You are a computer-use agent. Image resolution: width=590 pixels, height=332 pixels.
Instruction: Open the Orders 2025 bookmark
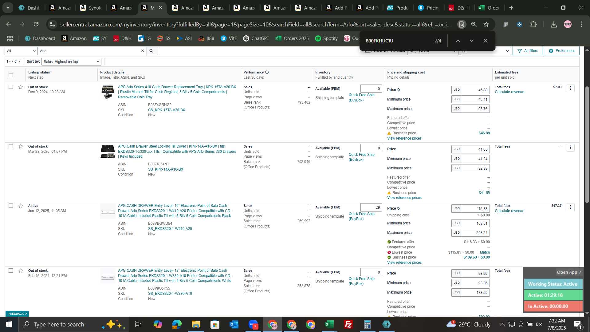coord(292,38)
